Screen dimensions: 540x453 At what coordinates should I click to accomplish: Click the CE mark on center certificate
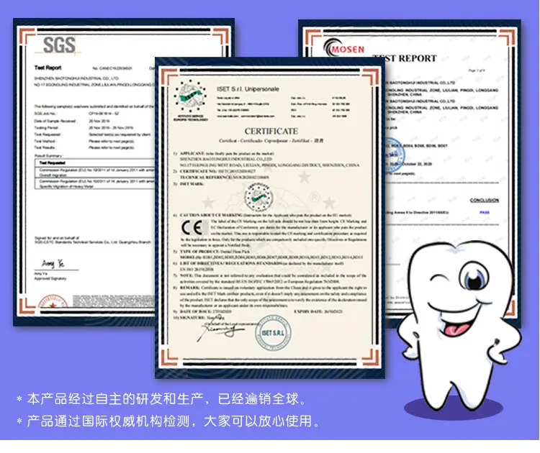[192, 228]
